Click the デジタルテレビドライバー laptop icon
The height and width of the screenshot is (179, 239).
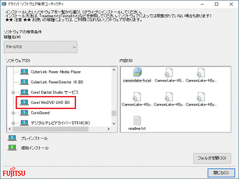(24, 123)
